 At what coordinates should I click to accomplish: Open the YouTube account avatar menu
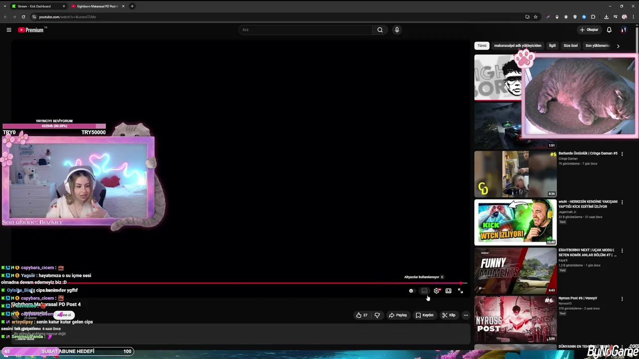click(x=624, y=30)
